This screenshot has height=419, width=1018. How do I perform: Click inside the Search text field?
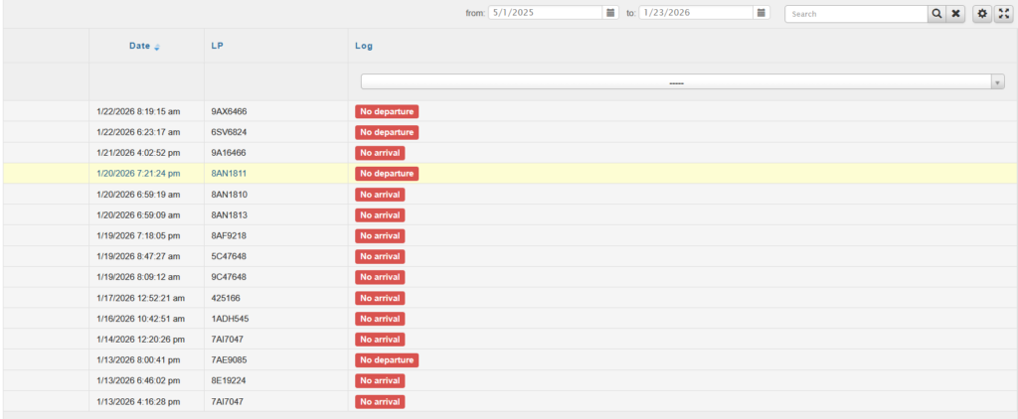pos(855,14)
